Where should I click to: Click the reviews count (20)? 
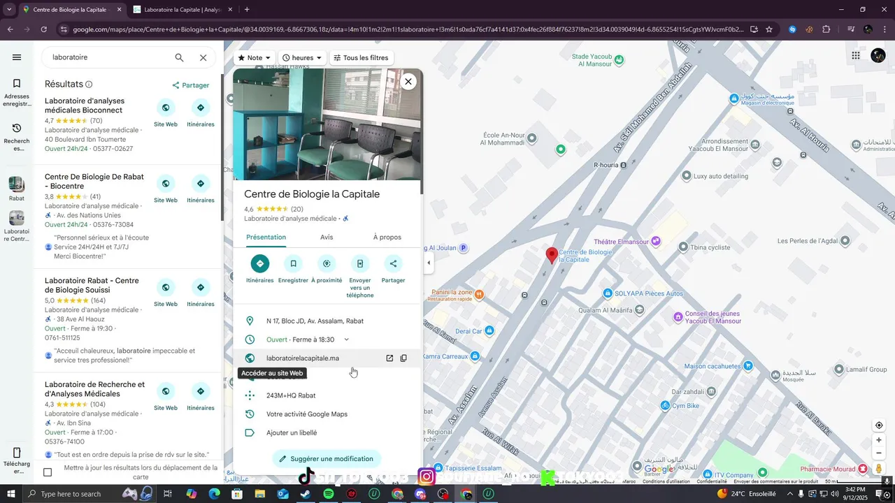(297, 209)
